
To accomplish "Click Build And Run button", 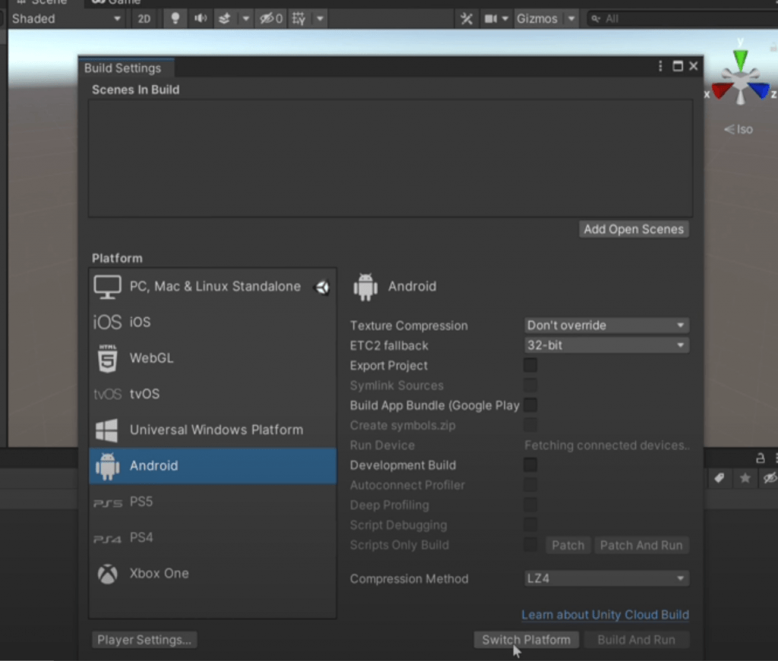I will (x=636, y=640).
